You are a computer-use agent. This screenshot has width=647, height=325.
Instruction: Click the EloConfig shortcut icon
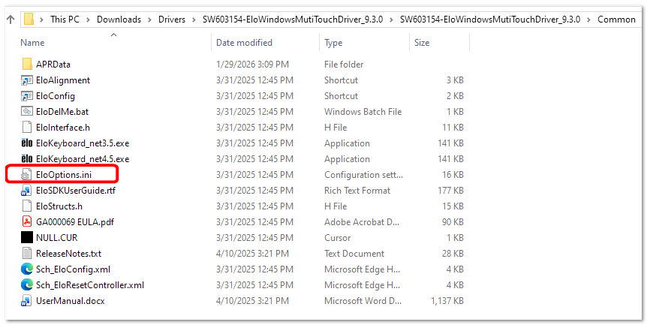[27, 95]
